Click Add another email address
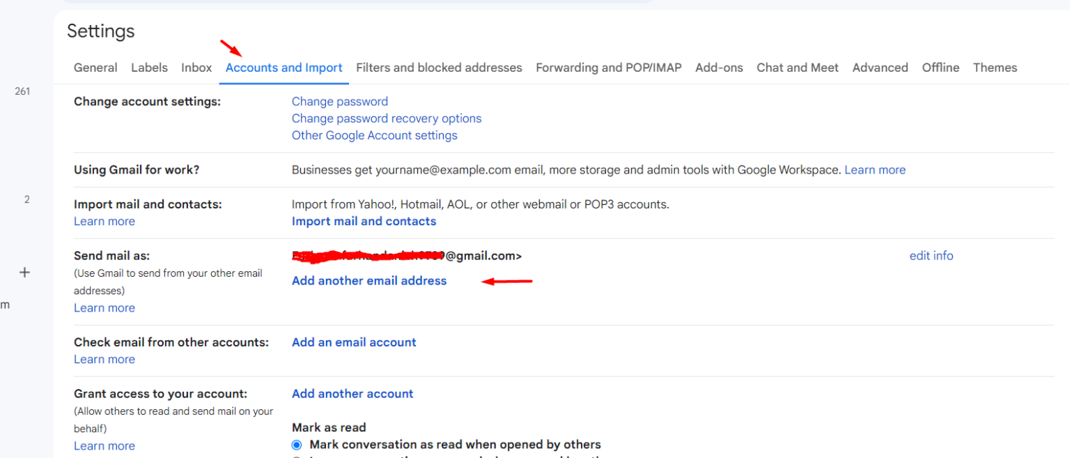Image resolution: width=1070 pixels, height=458 pixels. pos(369,280)
